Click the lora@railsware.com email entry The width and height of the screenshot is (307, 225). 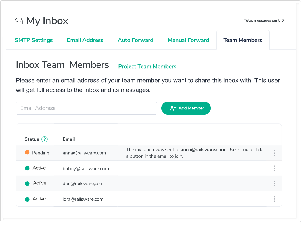point(83,199)
